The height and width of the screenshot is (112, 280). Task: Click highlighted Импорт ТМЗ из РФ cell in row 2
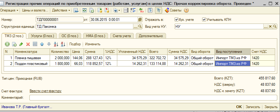[x=232, y=64]
